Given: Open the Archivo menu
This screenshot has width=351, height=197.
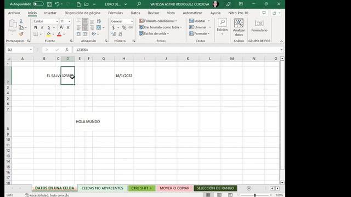Looking at the screenshot, I should click(x=14, y=13).
